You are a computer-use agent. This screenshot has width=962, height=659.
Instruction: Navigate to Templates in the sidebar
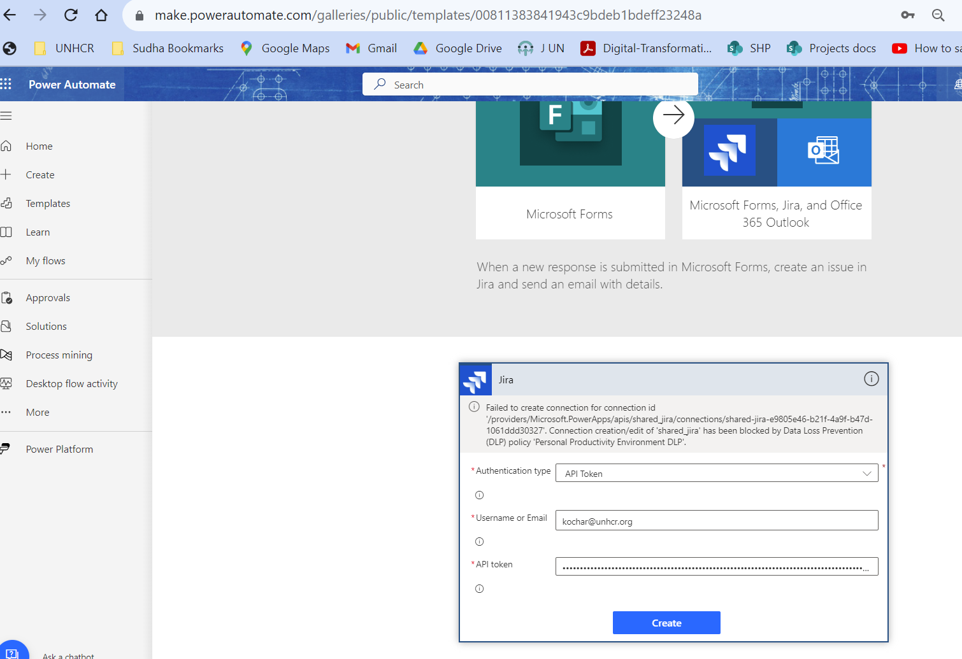(x=48, y=203)
